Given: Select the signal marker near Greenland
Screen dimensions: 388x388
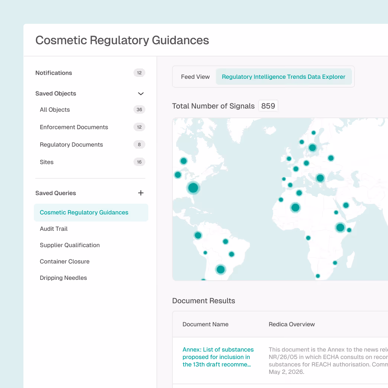Looking at the screenshot, I should point(183,161).
